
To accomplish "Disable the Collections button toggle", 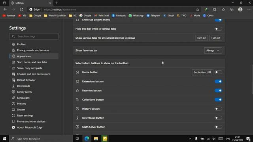I will tap(218, 100).
